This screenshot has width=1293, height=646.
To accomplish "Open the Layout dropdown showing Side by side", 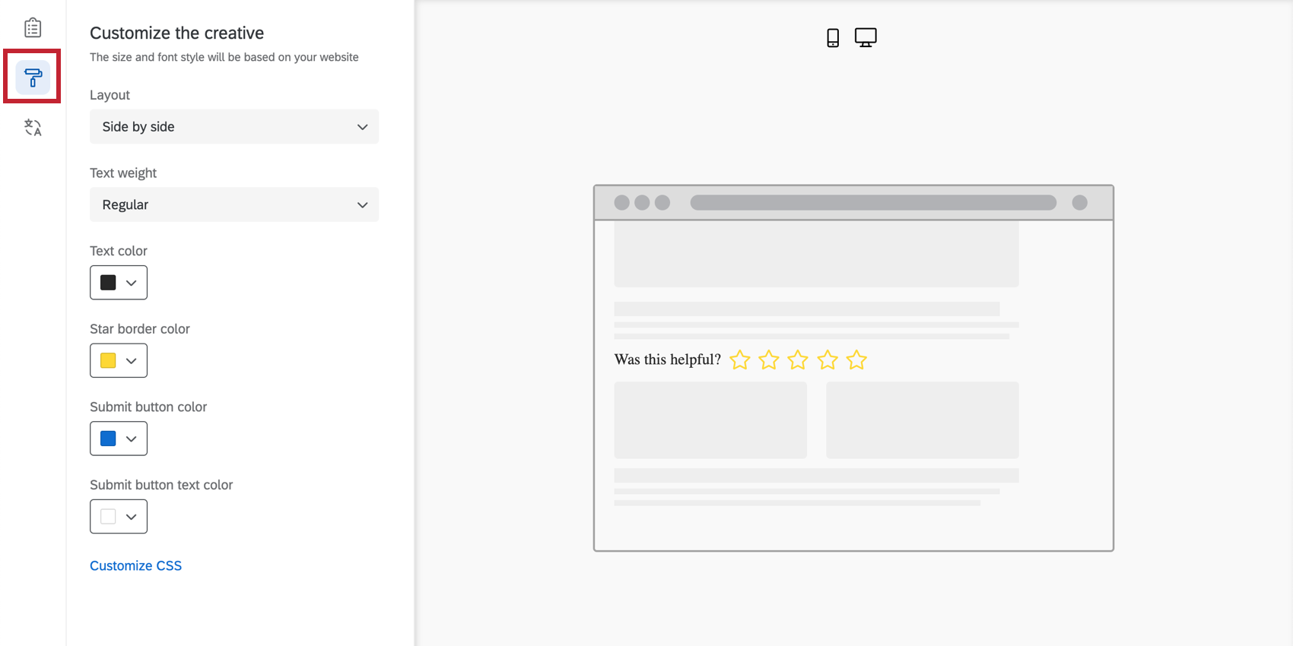I will [234, 127].
